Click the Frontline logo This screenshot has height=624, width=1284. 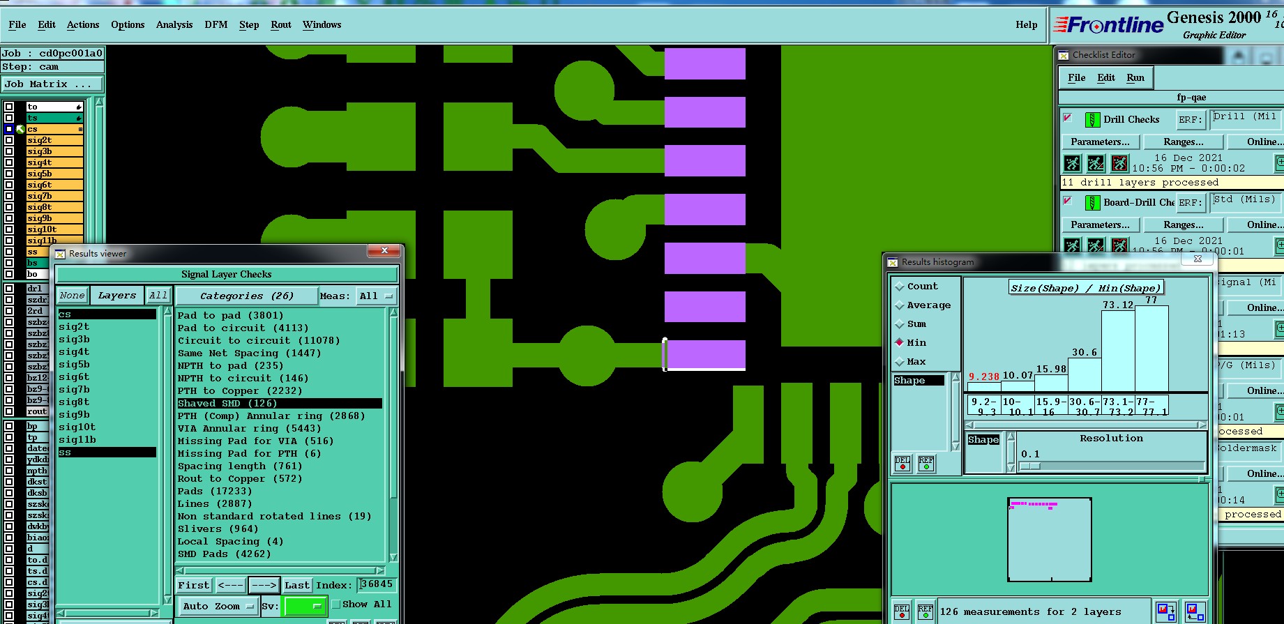pos(1108,25)
